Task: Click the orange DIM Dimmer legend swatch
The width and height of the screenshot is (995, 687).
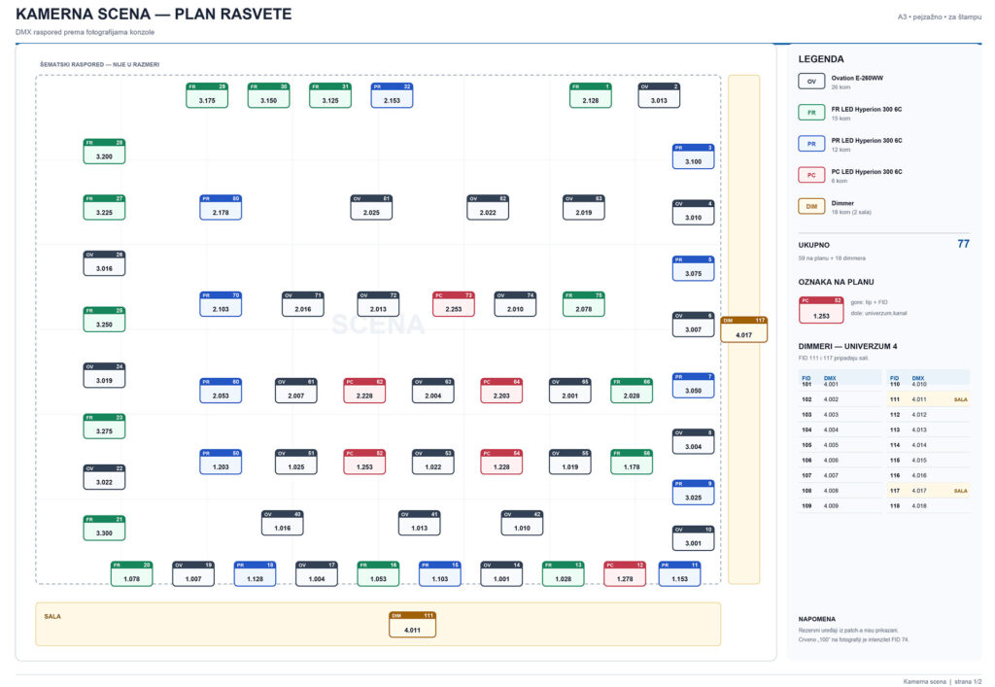Action: coord(811,206)
